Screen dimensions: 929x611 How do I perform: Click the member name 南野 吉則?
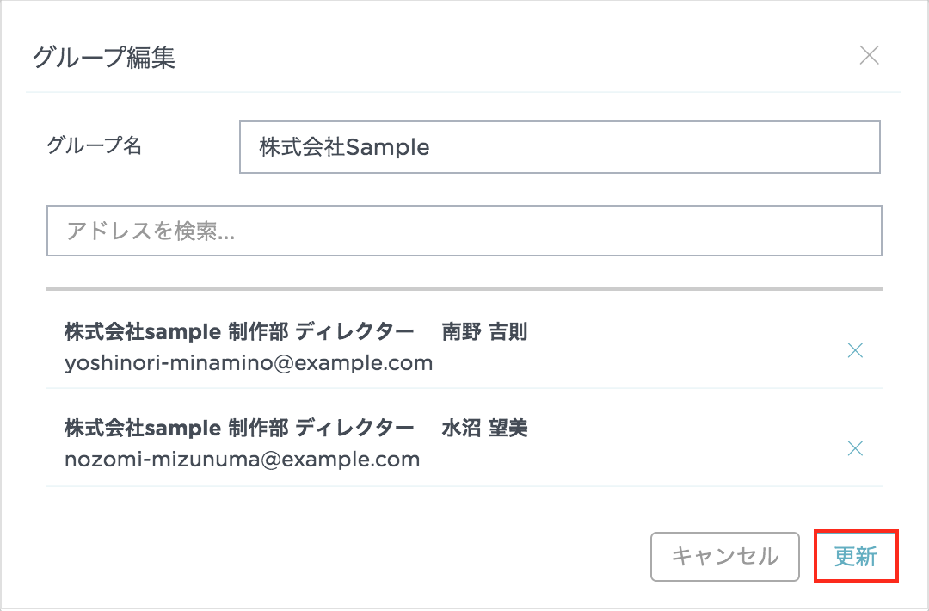pyautogui.click(x=484, y=331)
